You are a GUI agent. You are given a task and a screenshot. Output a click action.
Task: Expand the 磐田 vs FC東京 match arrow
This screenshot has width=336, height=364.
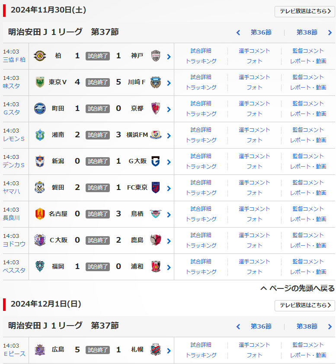click(x=169, y=188)
